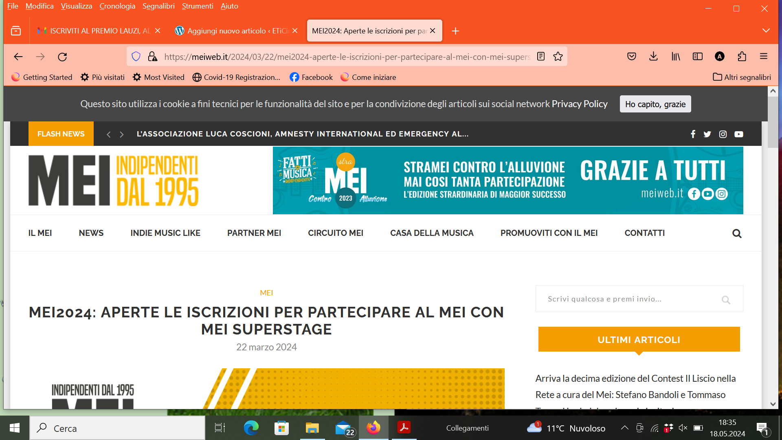Open MEI Twitter page icon
782x440 pixels.
[x=707, y=134]
